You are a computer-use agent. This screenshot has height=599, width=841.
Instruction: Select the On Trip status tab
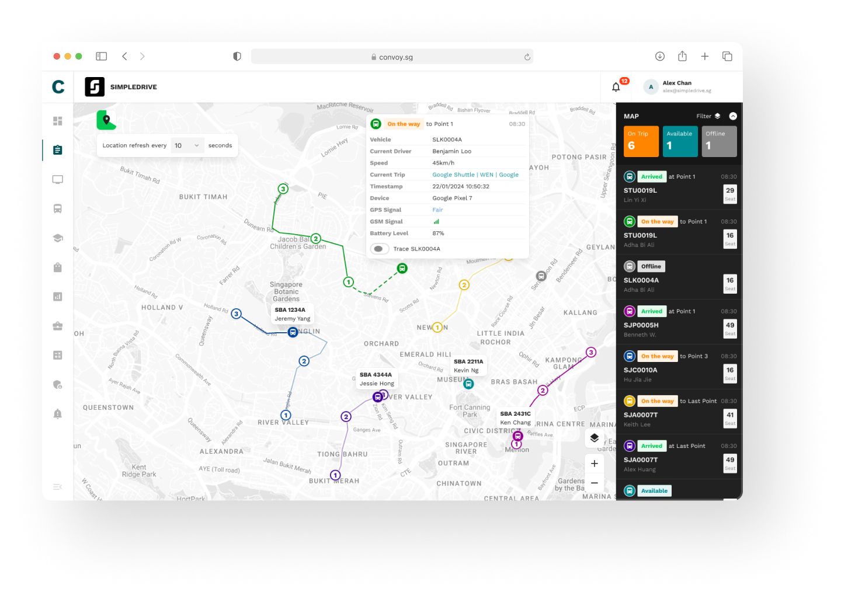click(x=641, y=141)
